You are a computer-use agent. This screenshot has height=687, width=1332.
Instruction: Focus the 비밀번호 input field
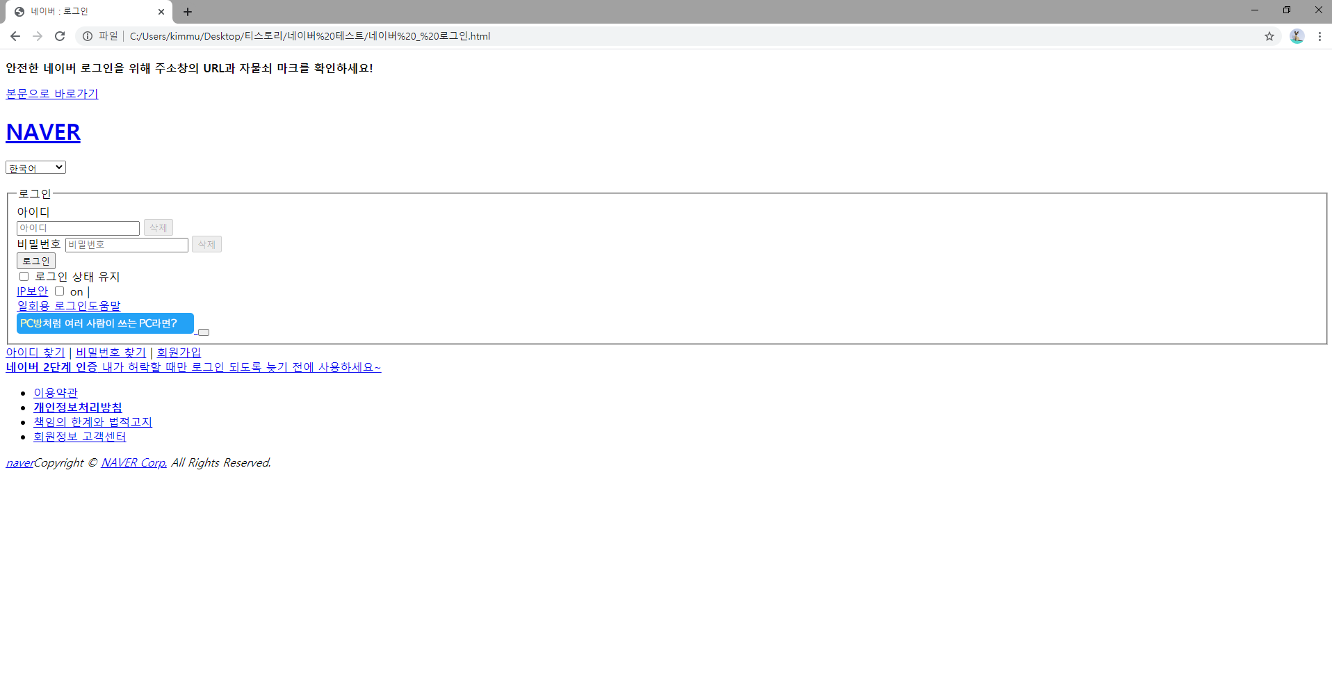[127, 245]
